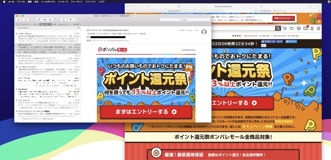The image size is (331, 160).
Task: Switch to Yahoo! JAPAN tab in Safari
Action: pyautogui.click(x=174, y=11)
